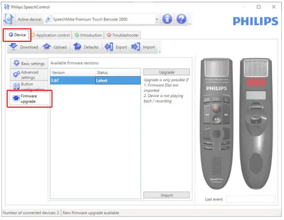
Task: Click the SpeechControl logo icon beside Active device
Action: pyautogui.click(x=9, y=19)
